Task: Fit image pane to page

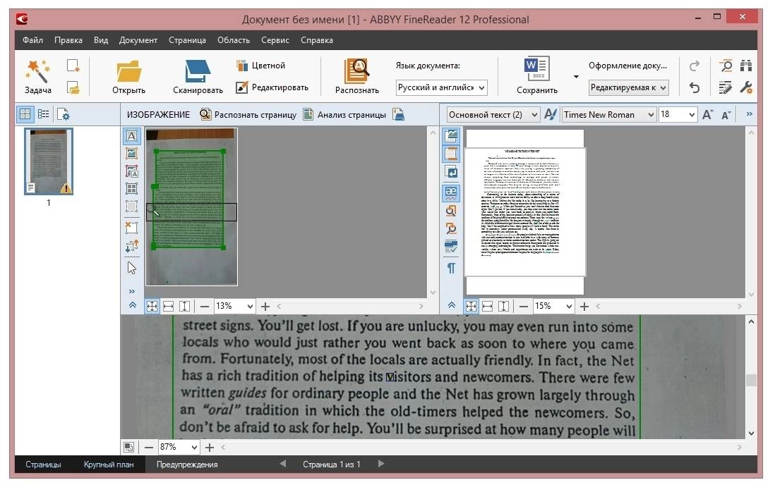Action: click(152, 307)
